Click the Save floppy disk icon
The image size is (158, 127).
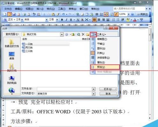coord(14,14)
